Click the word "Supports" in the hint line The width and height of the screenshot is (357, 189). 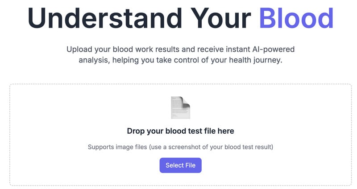pyautogui.click(x=101, y=147)
